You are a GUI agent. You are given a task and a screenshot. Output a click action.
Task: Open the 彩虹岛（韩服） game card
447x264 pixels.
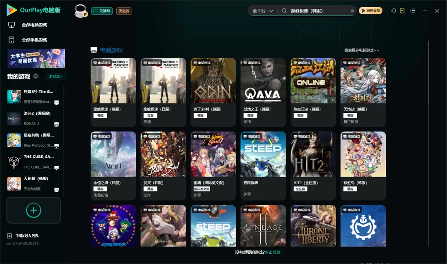tap(363, 165)
